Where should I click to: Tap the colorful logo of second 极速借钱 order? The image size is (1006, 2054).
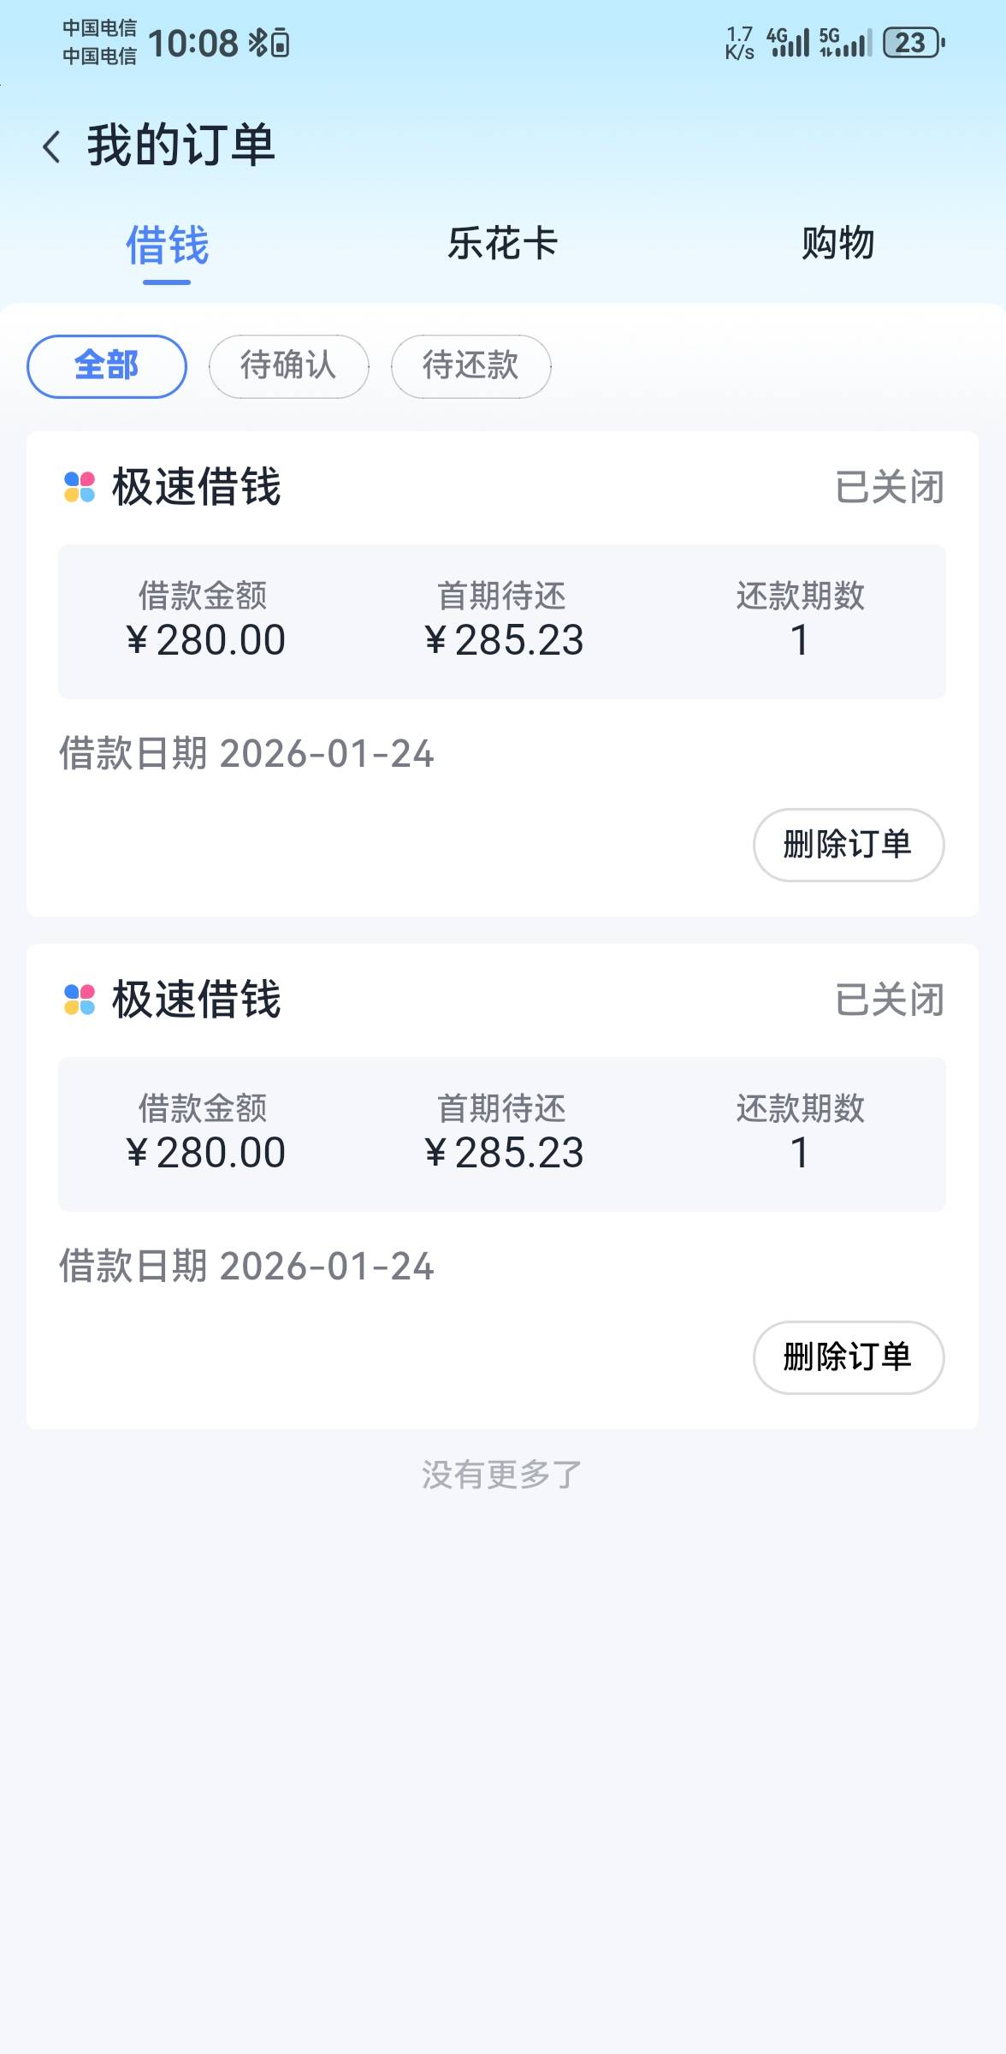[x=80, y=1000]
